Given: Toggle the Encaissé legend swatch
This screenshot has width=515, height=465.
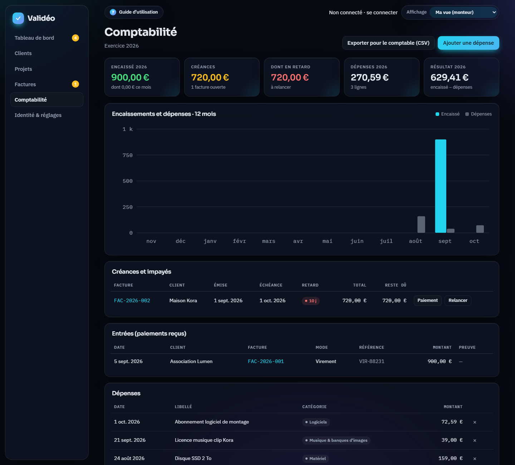Looking at the screenshot, I should (437, 114).
